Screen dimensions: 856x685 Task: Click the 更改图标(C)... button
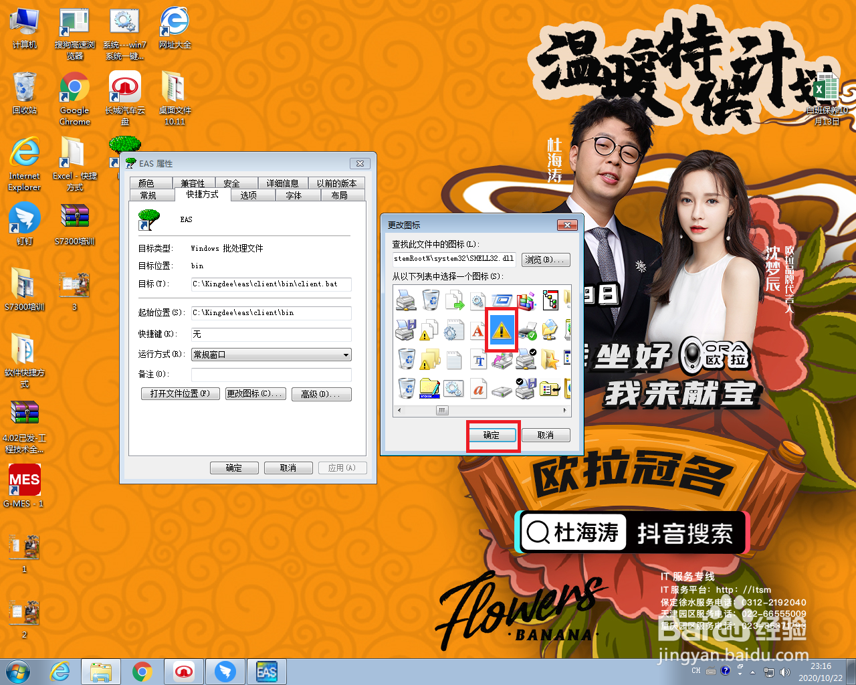click(255, 394)
